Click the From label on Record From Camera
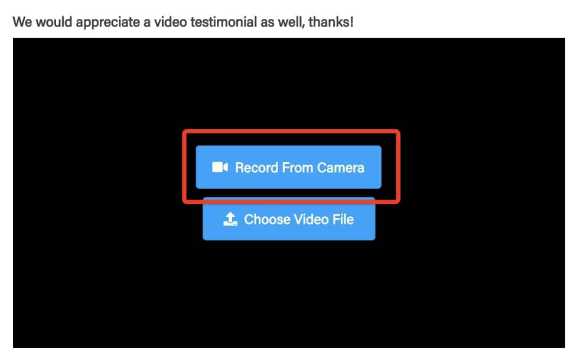 [298, 168]
